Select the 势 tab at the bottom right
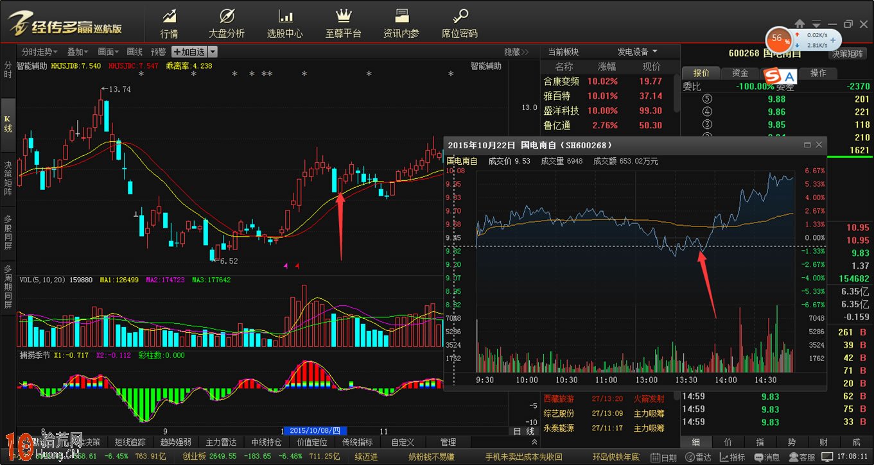This screenshot has height=465, width=874. tap(792, 443)
